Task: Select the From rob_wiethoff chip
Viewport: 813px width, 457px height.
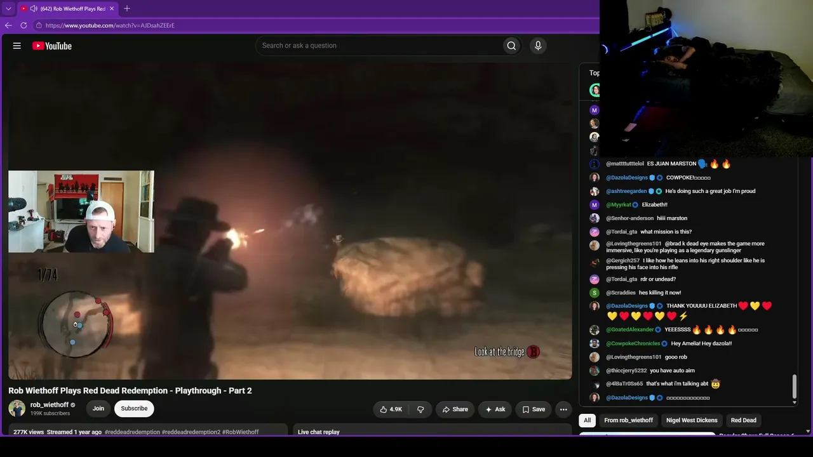Action: coord(627,420)
